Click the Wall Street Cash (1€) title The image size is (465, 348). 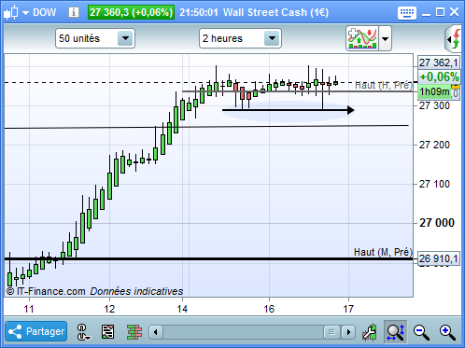275,12
